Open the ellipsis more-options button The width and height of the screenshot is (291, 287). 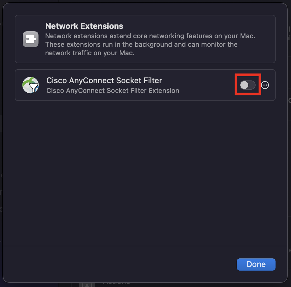coord(265,85)
